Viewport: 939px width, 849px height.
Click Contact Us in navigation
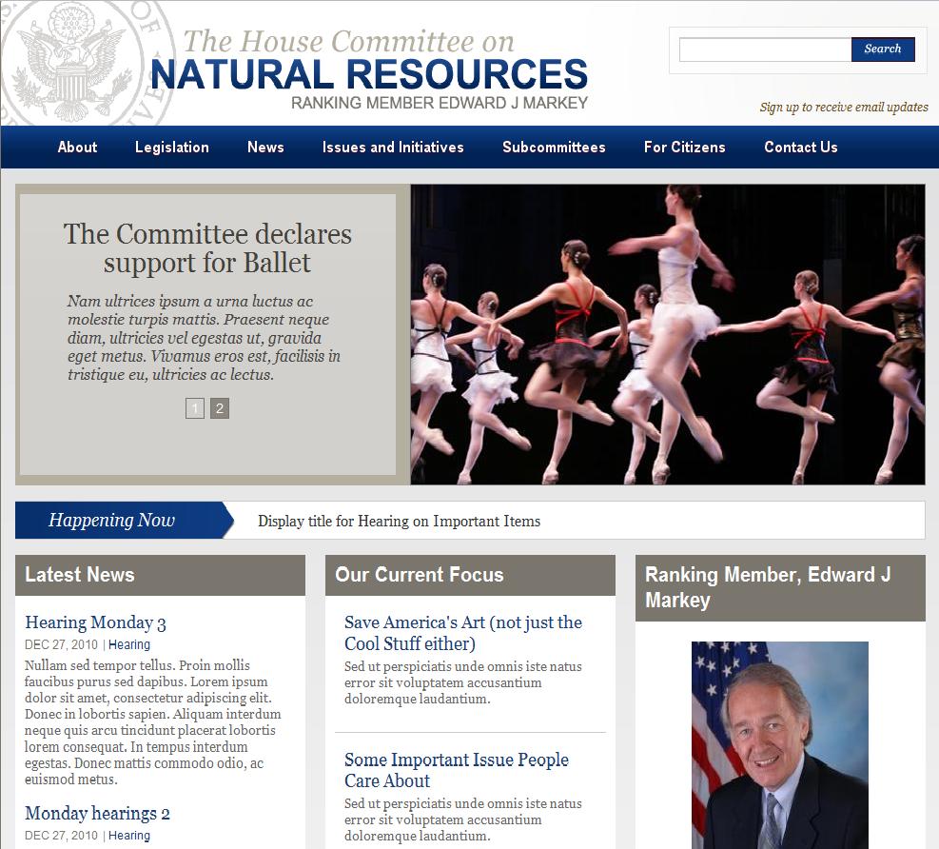(800, 148)
